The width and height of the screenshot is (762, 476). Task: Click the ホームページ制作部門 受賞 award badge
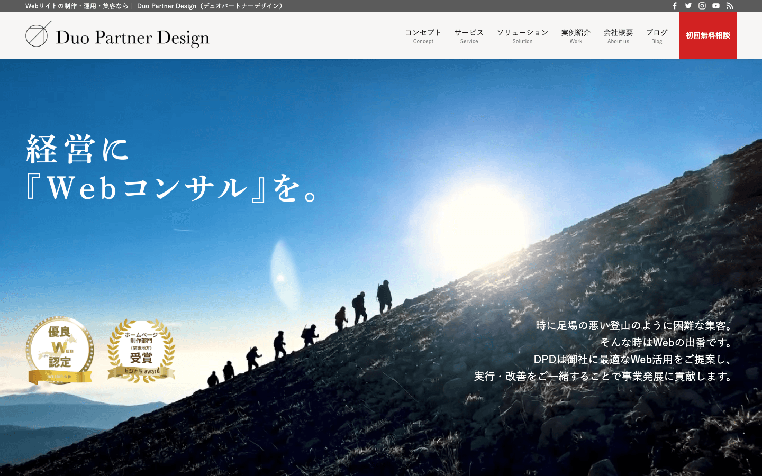click(141, 350)
